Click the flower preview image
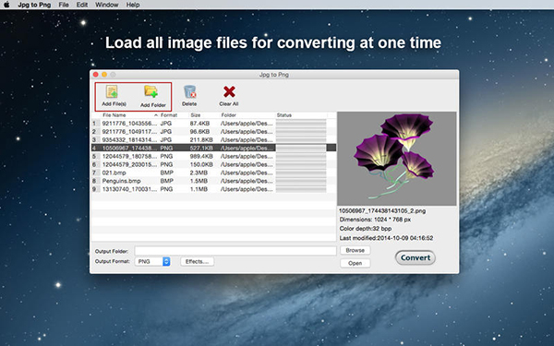This screenshot has width=554, height=346. point(397,159)
